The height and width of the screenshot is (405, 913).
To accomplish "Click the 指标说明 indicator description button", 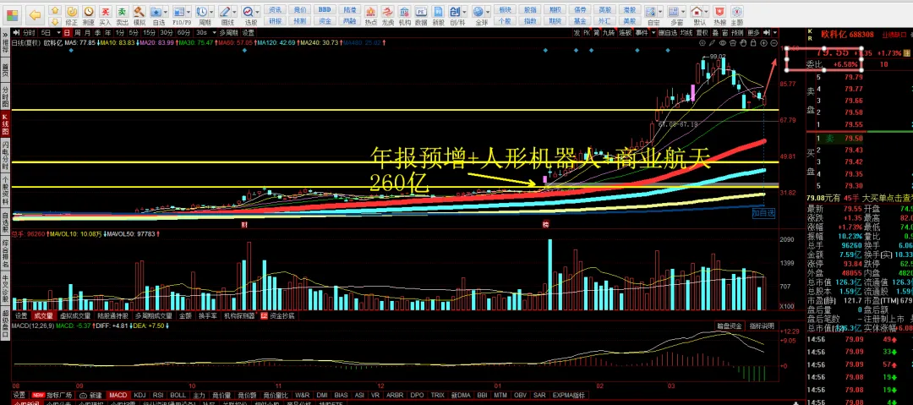I will (x=761, y=326).
